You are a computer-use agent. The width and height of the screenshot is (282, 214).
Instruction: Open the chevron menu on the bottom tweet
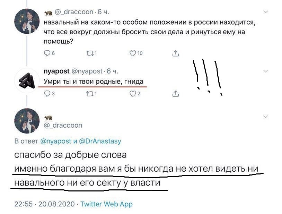pos(266,117)
